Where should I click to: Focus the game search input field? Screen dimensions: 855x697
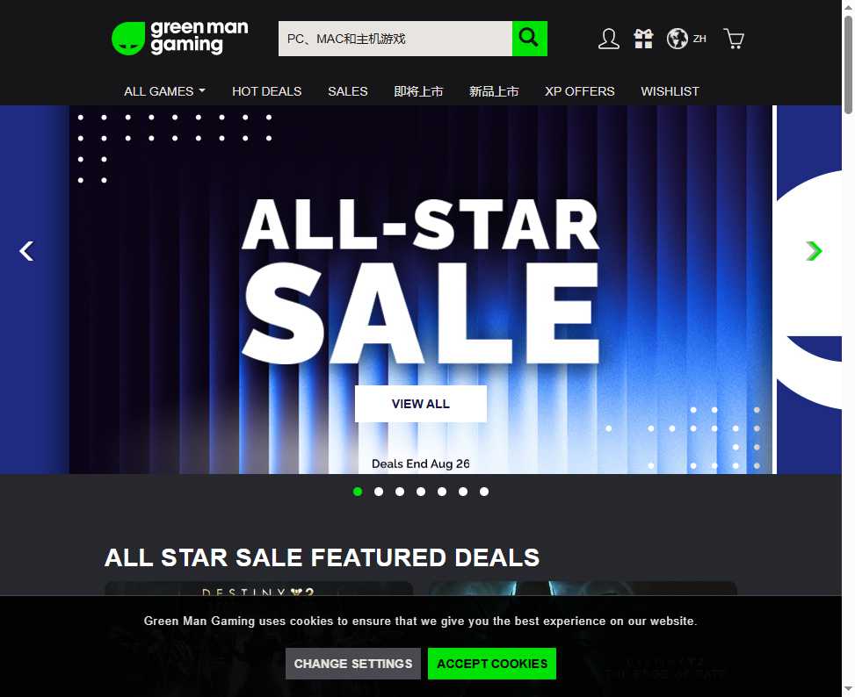coord(395,39)
